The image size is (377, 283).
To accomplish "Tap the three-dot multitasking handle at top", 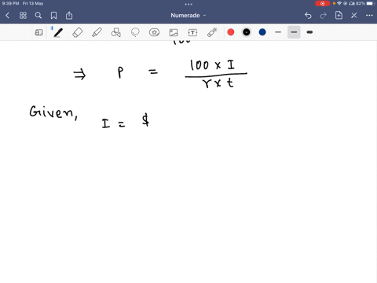I will [188, 4].
